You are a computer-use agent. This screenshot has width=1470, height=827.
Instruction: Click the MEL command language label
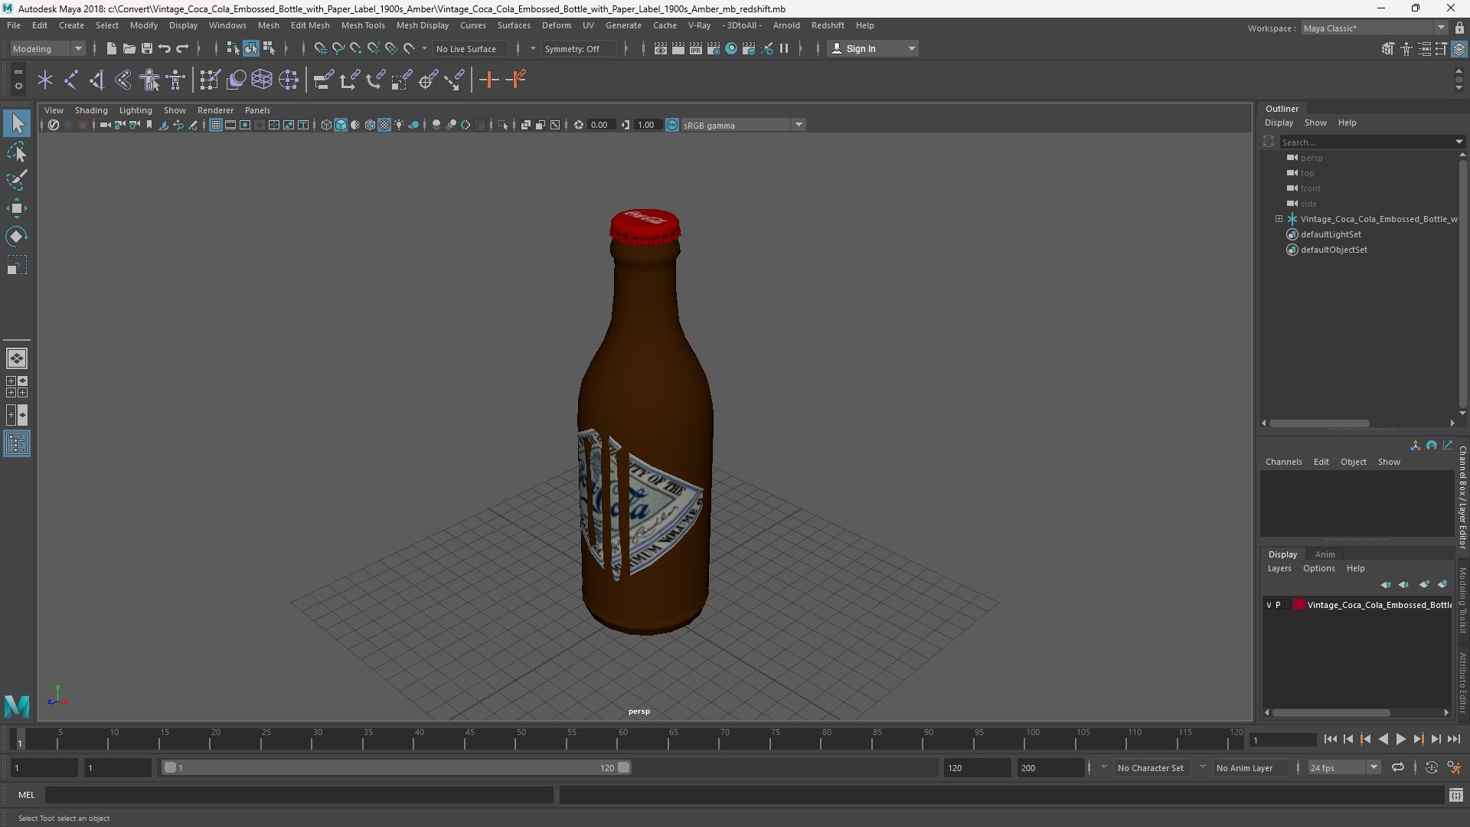coord(27,795)
